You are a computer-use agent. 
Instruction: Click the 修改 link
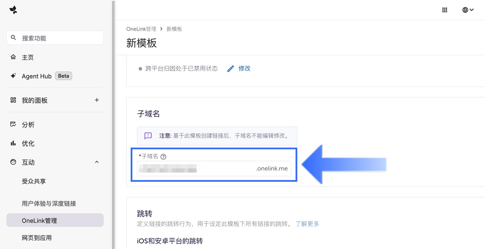pyautogui.click(x=244, y=68)
